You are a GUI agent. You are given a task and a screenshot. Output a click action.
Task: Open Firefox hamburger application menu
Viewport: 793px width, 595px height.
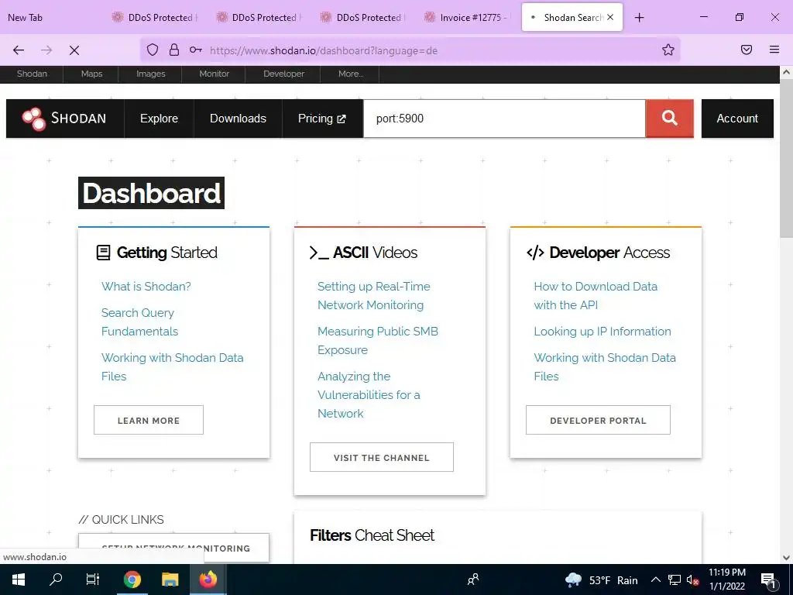(774, 50)
